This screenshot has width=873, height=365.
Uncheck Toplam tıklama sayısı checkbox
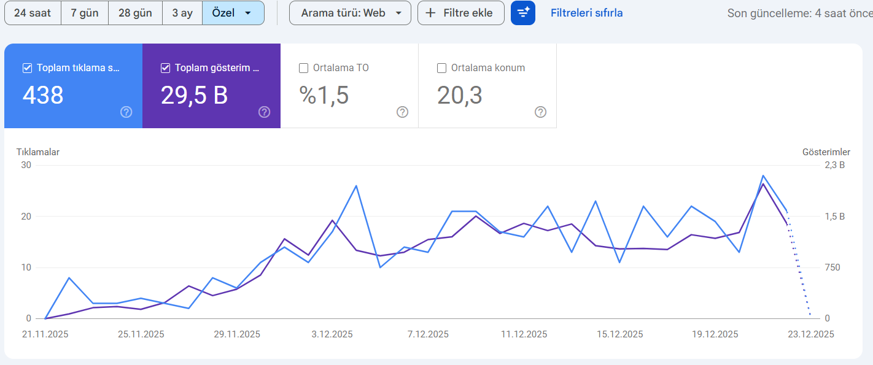click(27, 68)
